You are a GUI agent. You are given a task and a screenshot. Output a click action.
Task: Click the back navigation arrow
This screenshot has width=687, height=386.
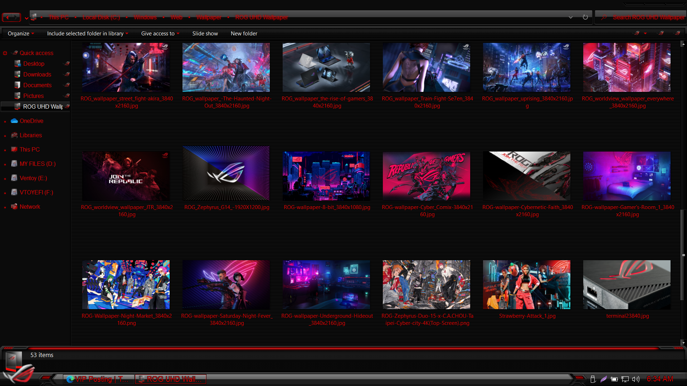click(x=8, y=17)
